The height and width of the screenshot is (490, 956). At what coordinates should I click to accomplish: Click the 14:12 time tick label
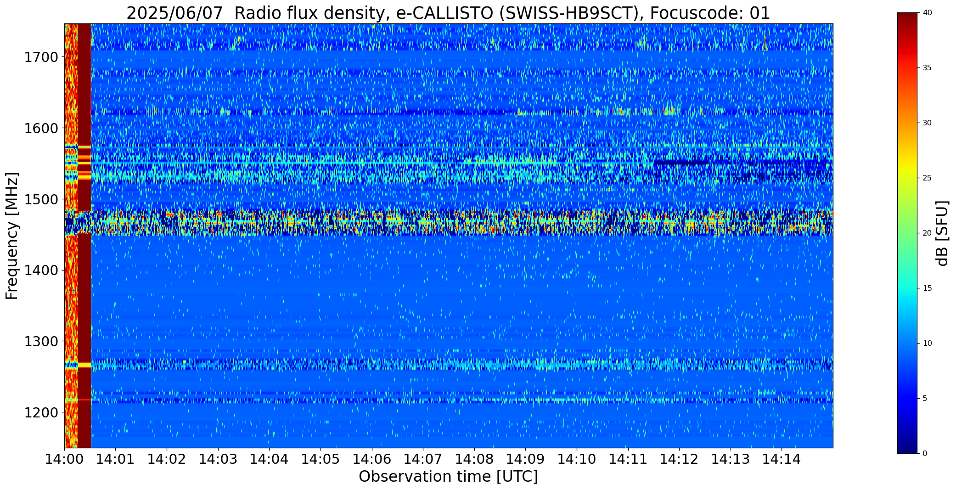(x=679, y=459)
